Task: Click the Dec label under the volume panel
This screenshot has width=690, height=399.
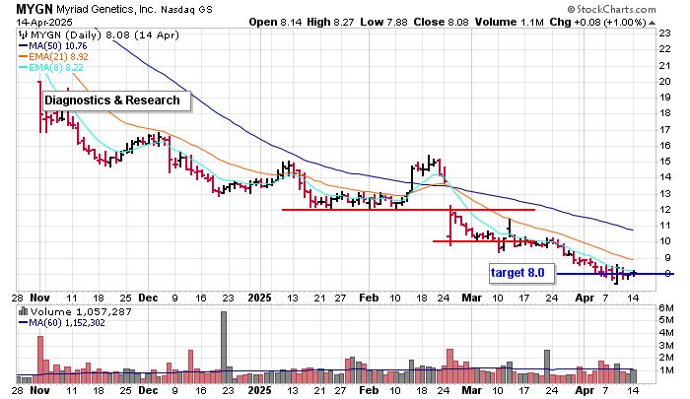Action: click(148, 391)
